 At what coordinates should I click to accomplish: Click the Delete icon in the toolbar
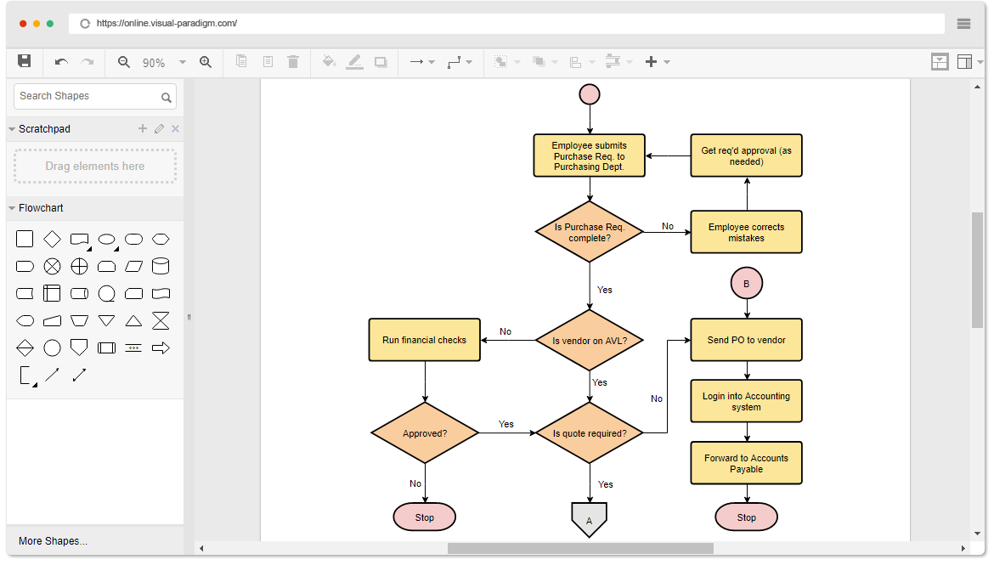coord(293,61)
